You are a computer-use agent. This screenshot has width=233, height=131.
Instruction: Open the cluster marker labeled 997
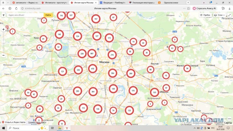[x=92, y=53]
